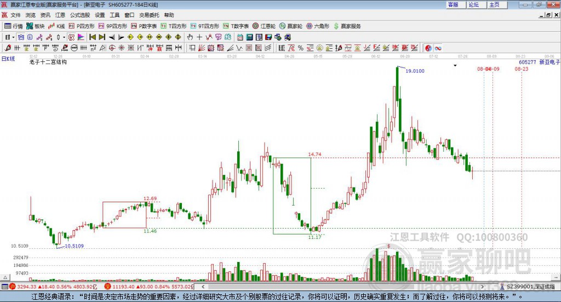Click horizontal scrollbar right arrow
The image size is (561, 302).
click(x=482, y=287)
